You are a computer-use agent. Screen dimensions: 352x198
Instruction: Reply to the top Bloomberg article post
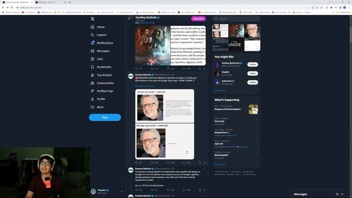(x=136, y=68)
